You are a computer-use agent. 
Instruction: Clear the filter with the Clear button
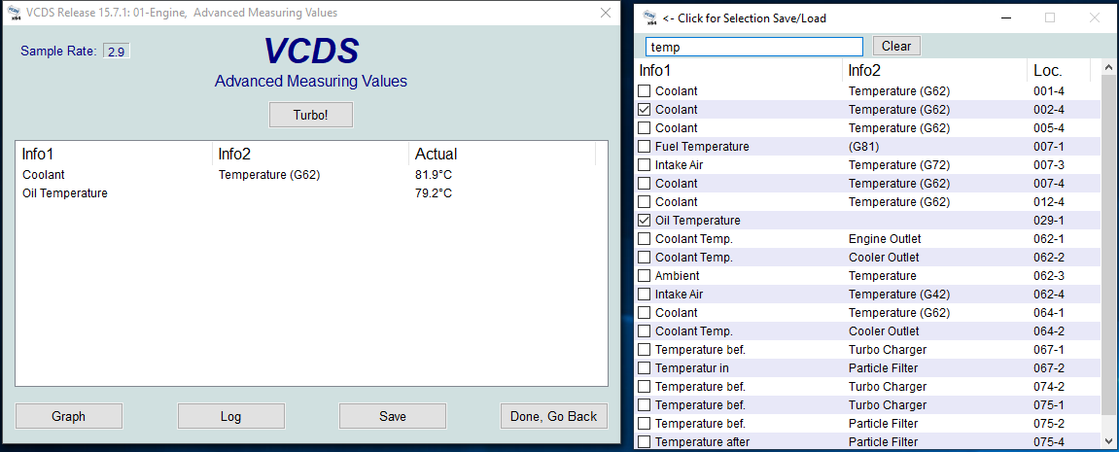tap(896, 46)
